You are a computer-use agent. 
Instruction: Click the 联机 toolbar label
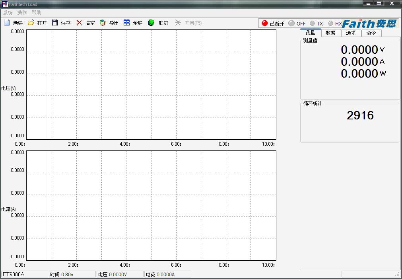[x=163, y=23]
